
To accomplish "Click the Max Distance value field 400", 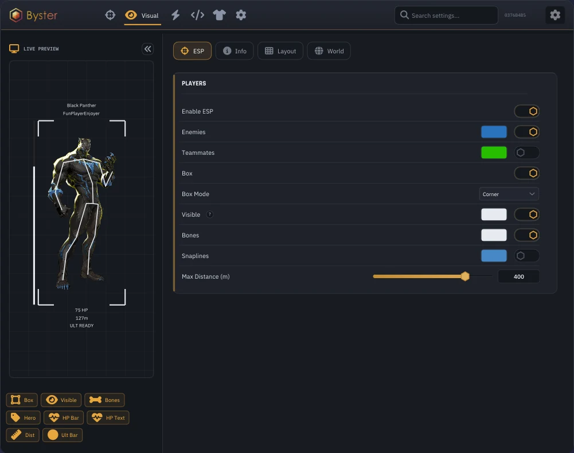I will point(518,276).
